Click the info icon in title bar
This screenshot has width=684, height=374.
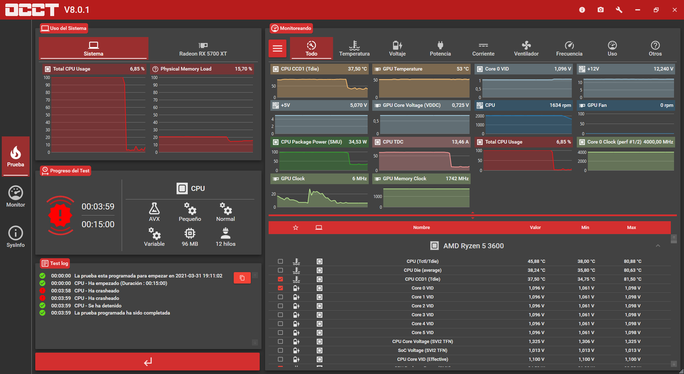tap(582, 10)
